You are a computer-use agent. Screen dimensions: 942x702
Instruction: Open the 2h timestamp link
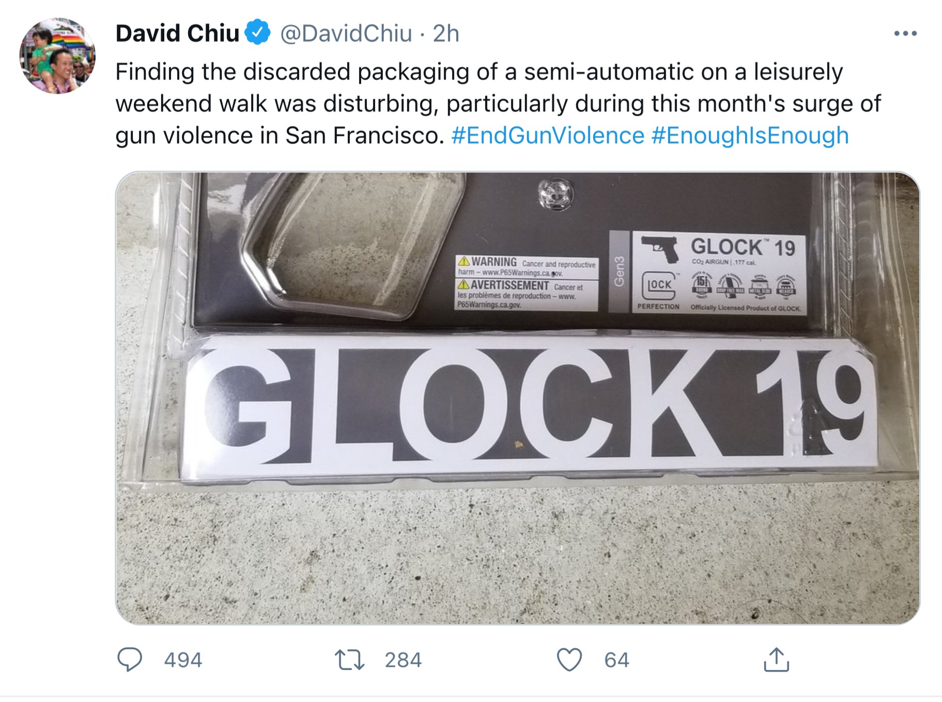tap(445, 34)
